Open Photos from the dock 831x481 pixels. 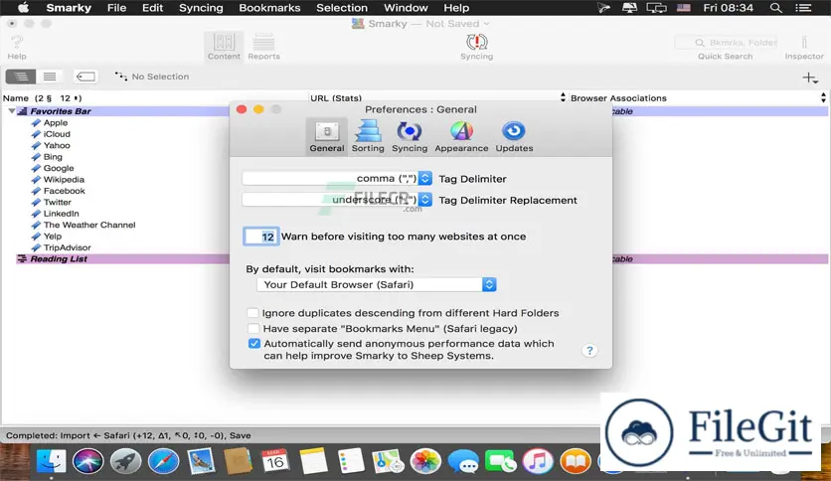425,461
